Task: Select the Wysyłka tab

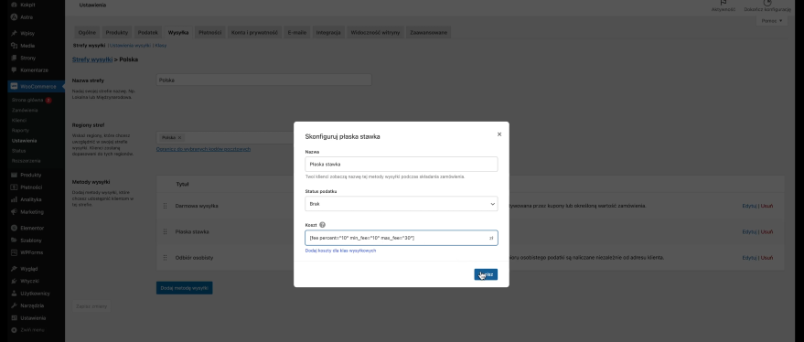Action: point(178,32)
